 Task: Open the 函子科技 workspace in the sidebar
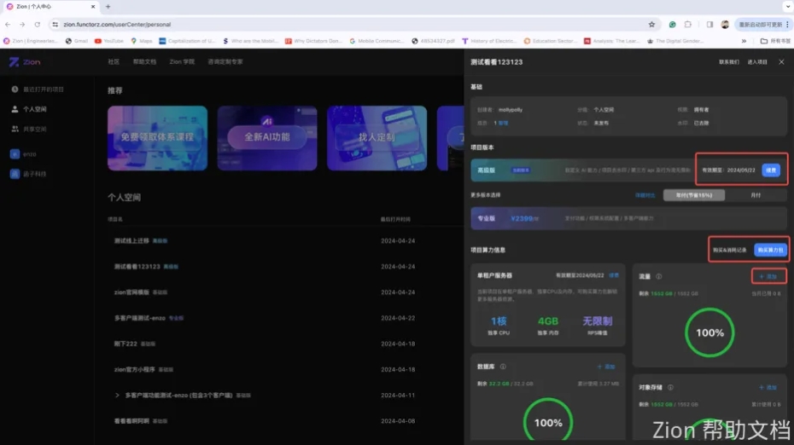point(28,173)
